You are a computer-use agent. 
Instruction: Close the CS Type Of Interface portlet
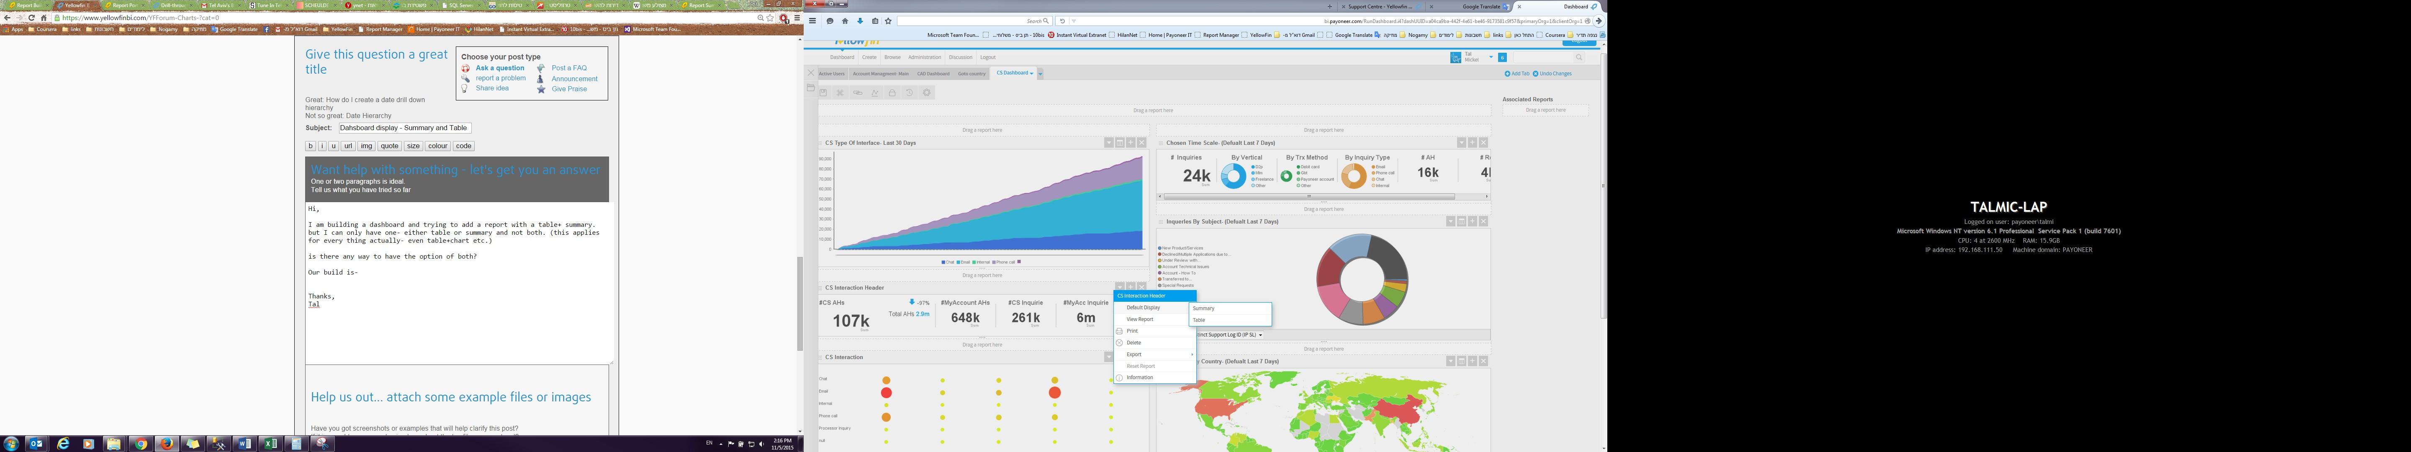pyautogui.click(x=1142, y=142)
